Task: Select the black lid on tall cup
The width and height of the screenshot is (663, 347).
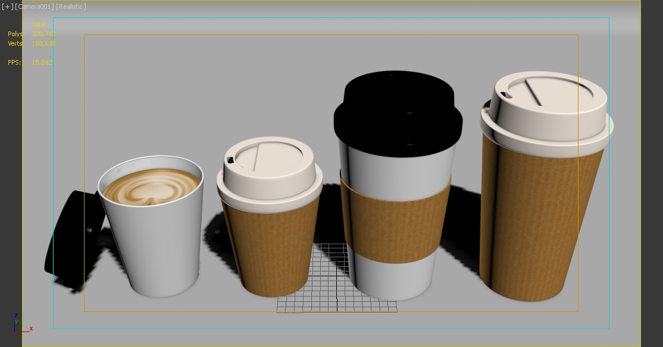Action: pos(398,113)
